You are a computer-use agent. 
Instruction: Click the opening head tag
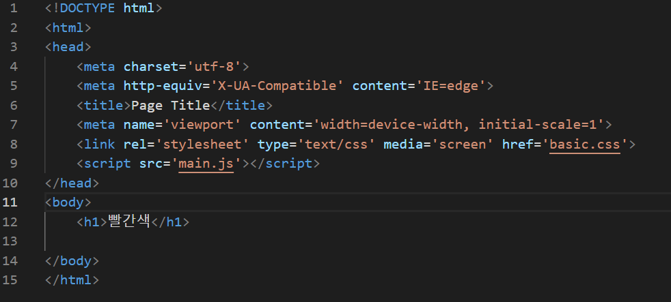coord(68,47)
